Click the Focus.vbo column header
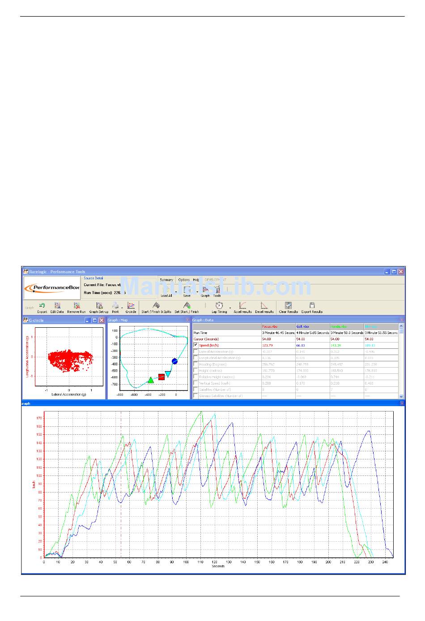 (278, 326)
